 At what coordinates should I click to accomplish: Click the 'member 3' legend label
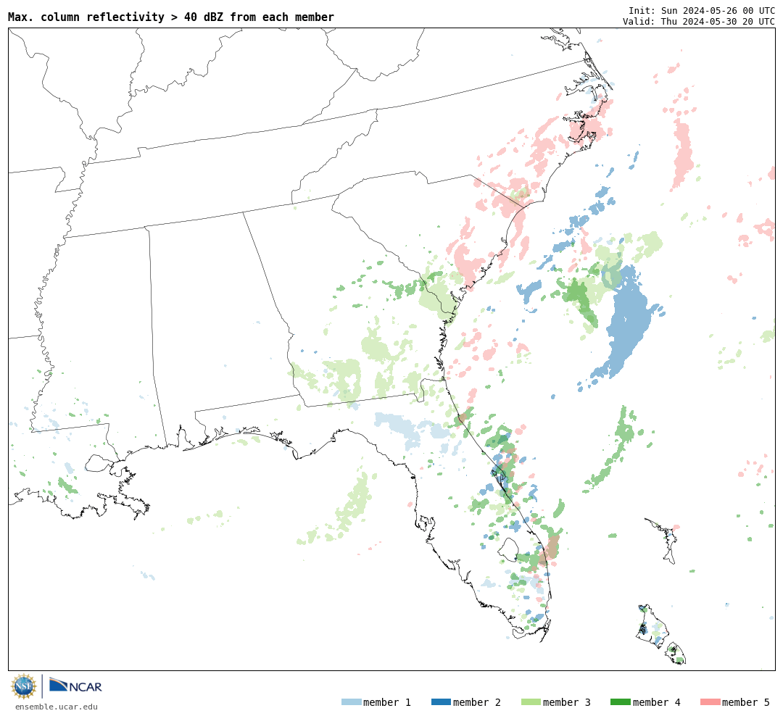[567, 702]
